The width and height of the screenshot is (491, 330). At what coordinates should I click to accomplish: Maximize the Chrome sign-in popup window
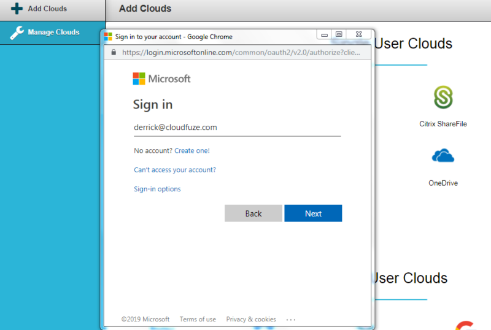tap(339, 34)
